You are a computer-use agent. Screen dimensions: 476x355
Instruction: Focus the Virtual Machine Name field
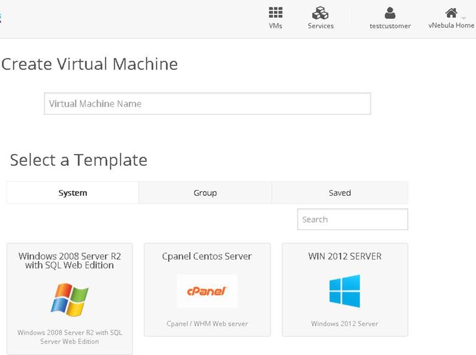[x=207, y=104]
